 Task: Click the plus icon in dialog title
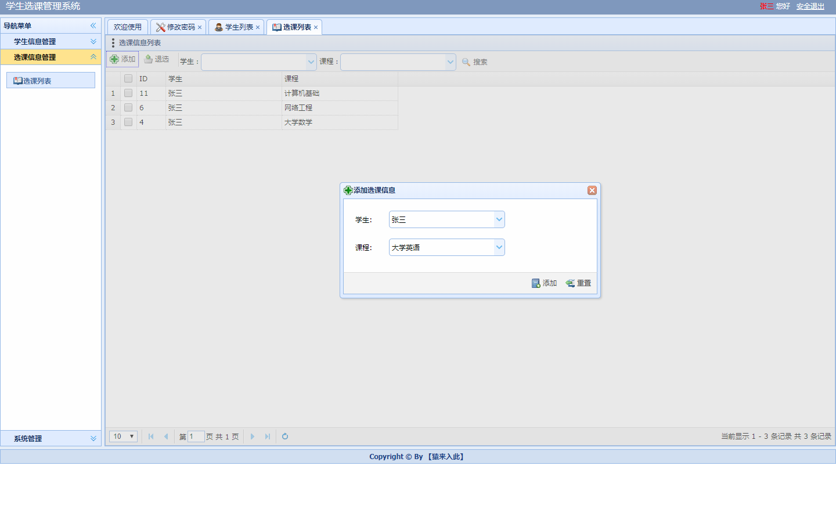pos(348,190)
